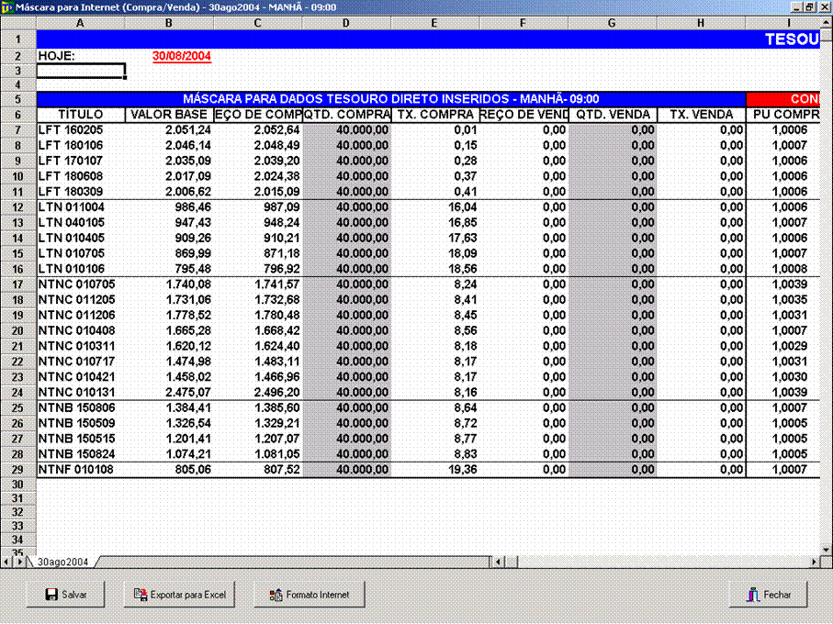Screen dimensions: 833x624
Task: Click Exportar para Excel button
Action: (180, 595)
